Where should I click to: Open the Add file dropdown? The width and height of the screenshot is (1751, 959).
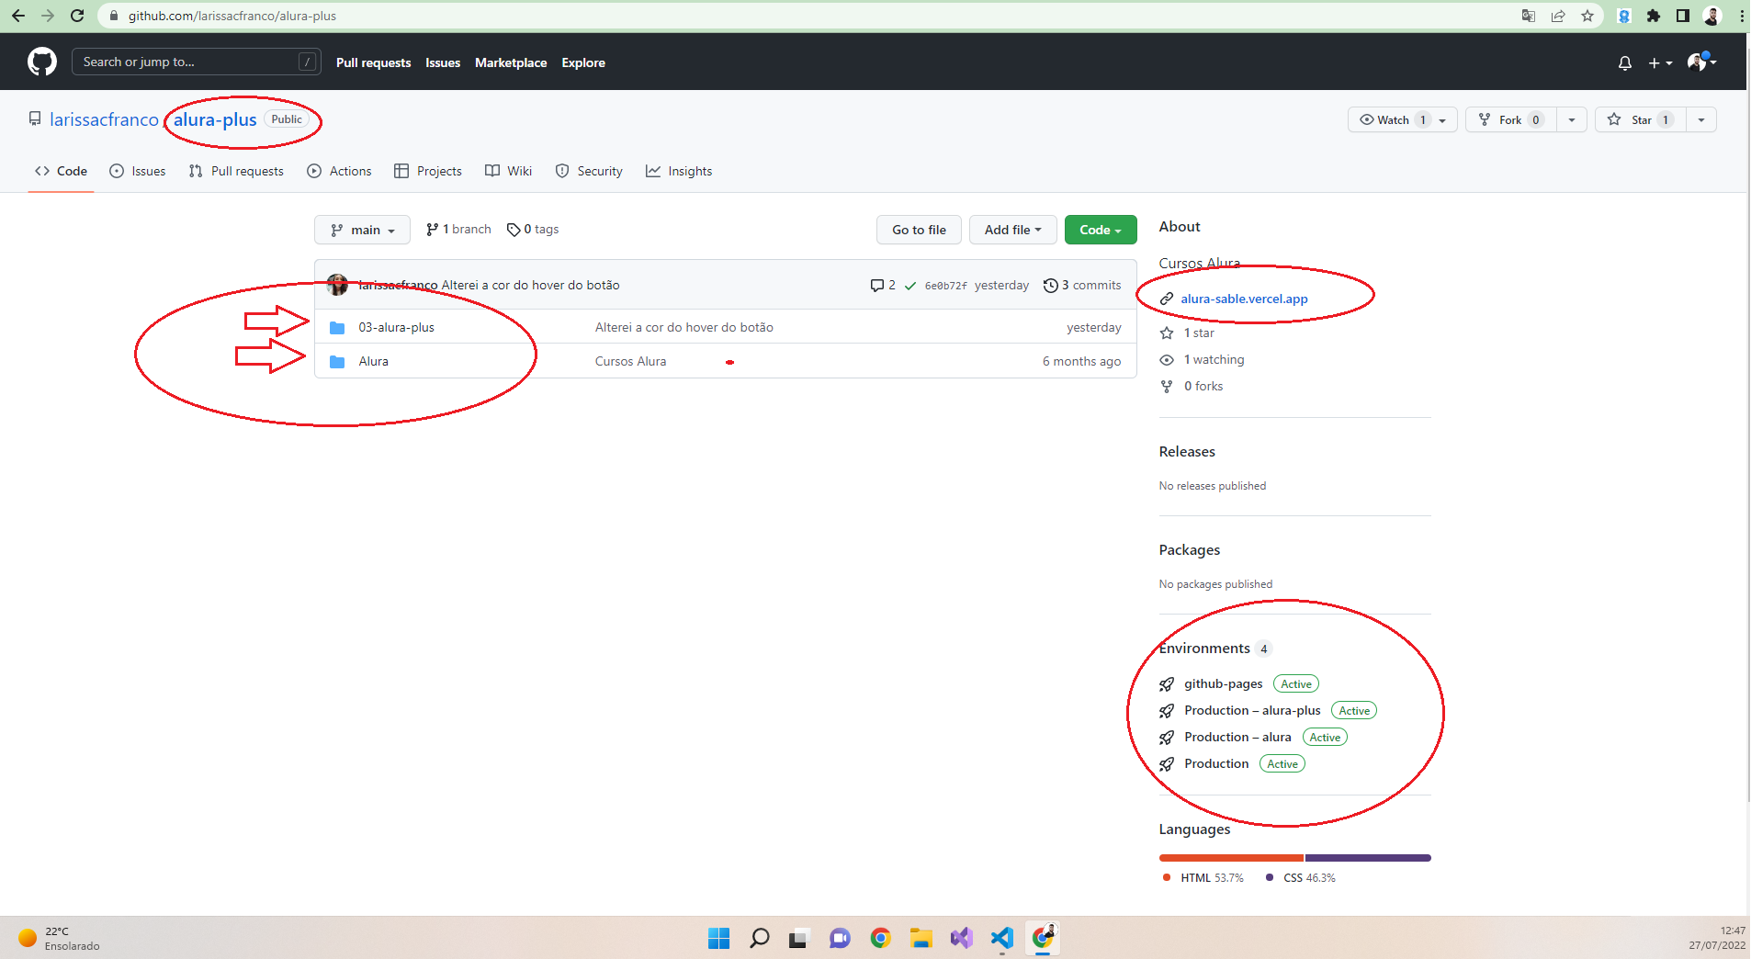1012,230
